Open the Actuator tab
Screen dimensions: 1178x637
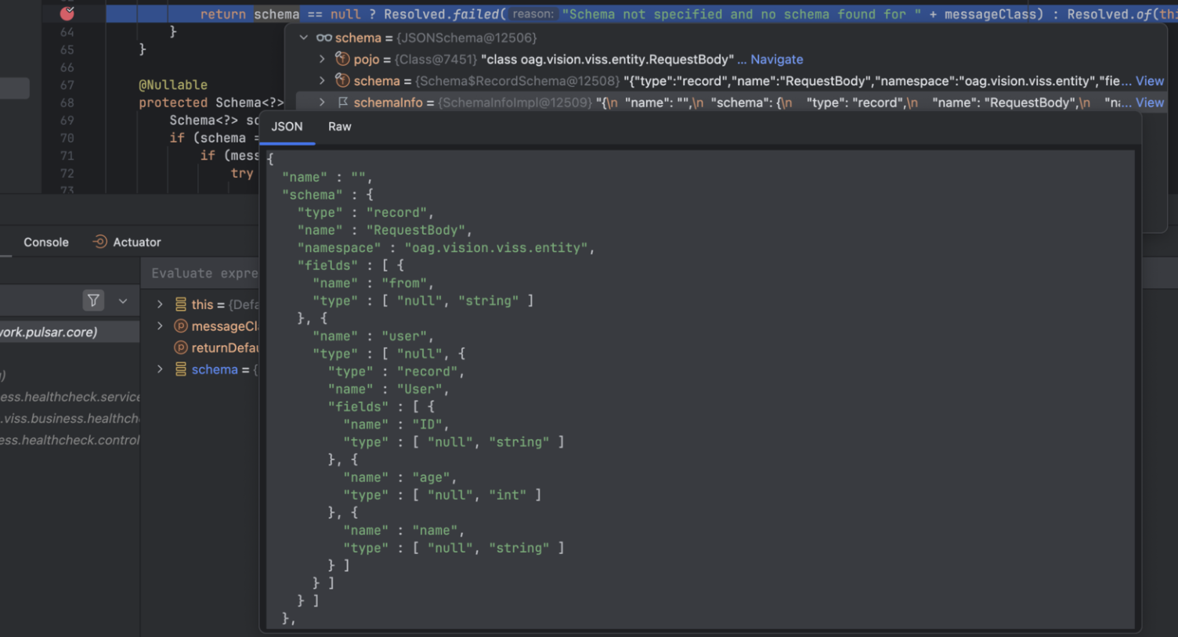click(x=127, y=243)
